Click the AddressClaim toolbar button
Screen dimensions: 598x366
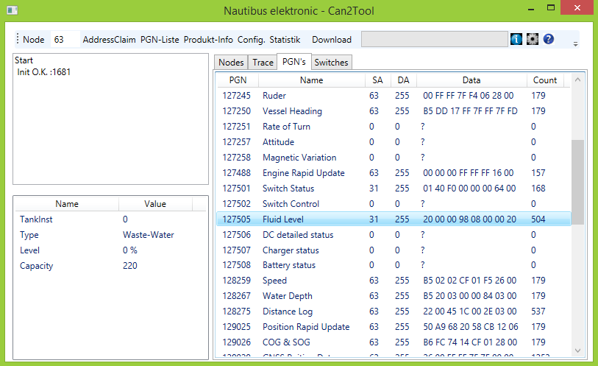(x=109, y=39)
